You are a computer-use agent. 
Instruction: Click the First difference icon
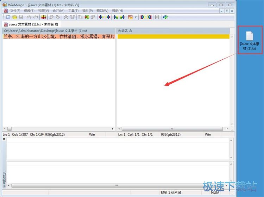(80, 17)
